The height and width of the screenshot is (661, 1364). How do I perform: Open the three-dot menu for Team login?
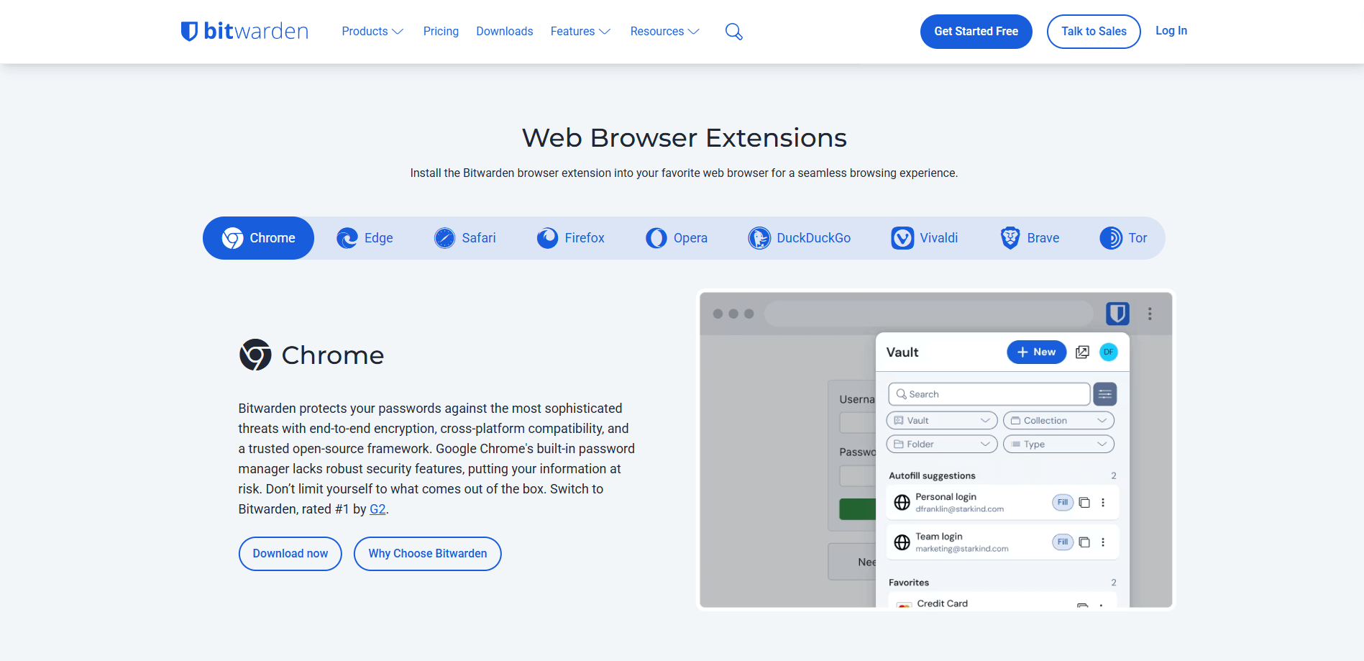[1104, 542]
